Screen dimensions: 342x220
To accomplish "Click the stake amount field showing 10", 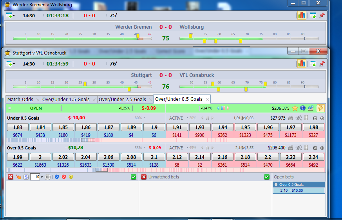I will pyautogui.click(x=35, y=177).
